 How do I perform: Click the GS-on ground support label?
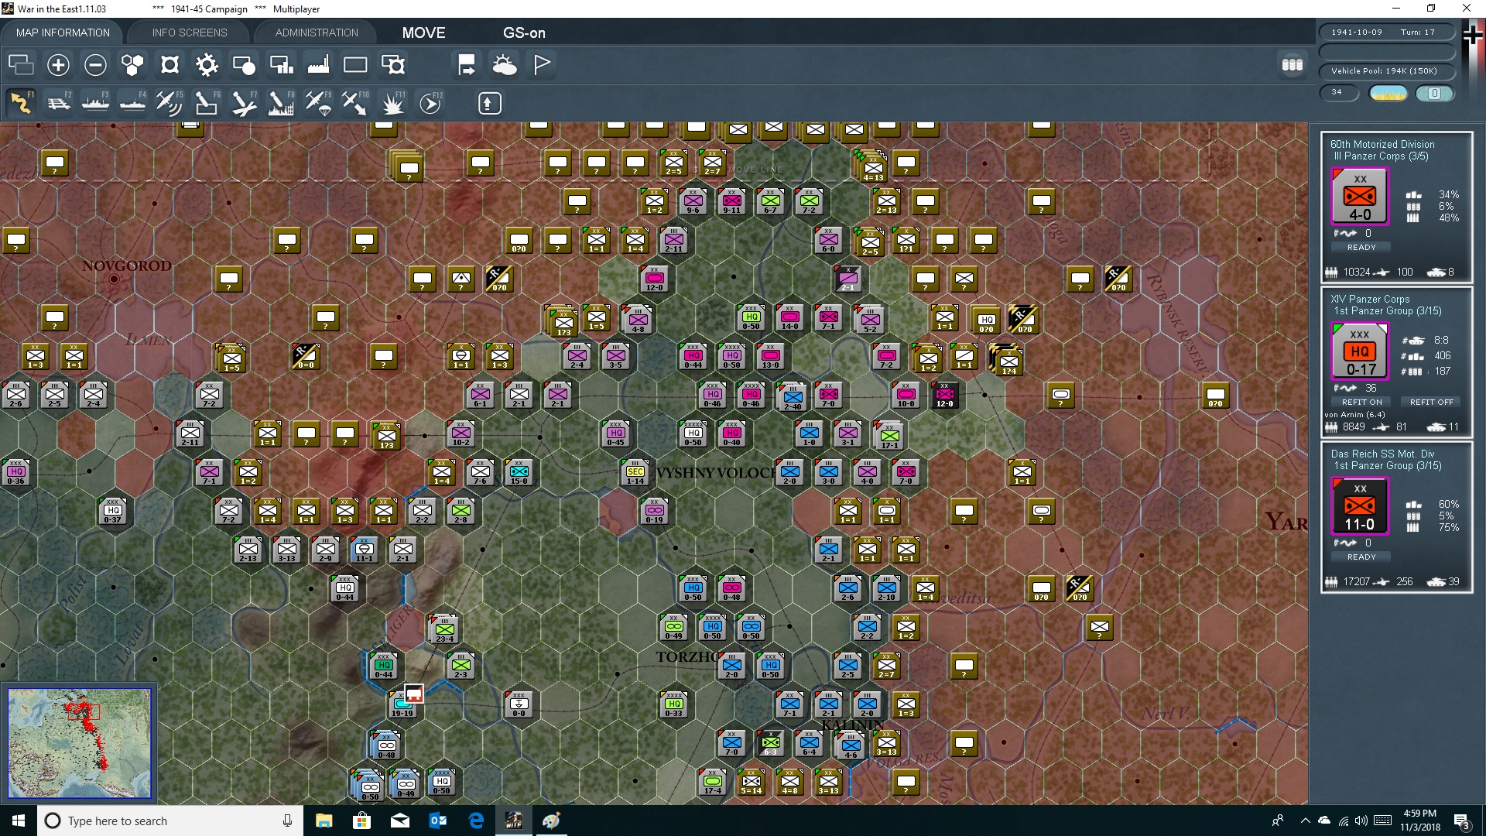click(524, 33)
